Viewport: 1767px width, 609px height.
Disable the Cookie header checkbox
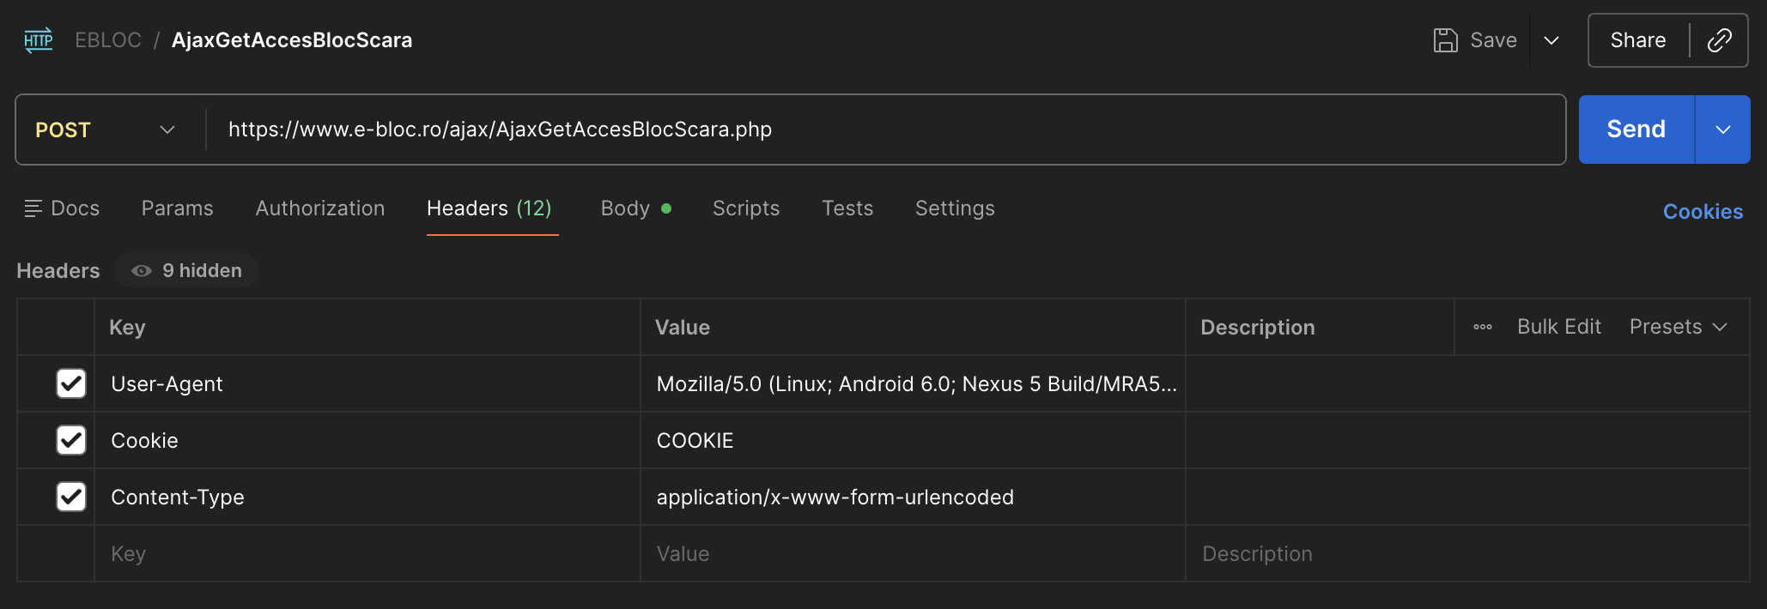71,440
